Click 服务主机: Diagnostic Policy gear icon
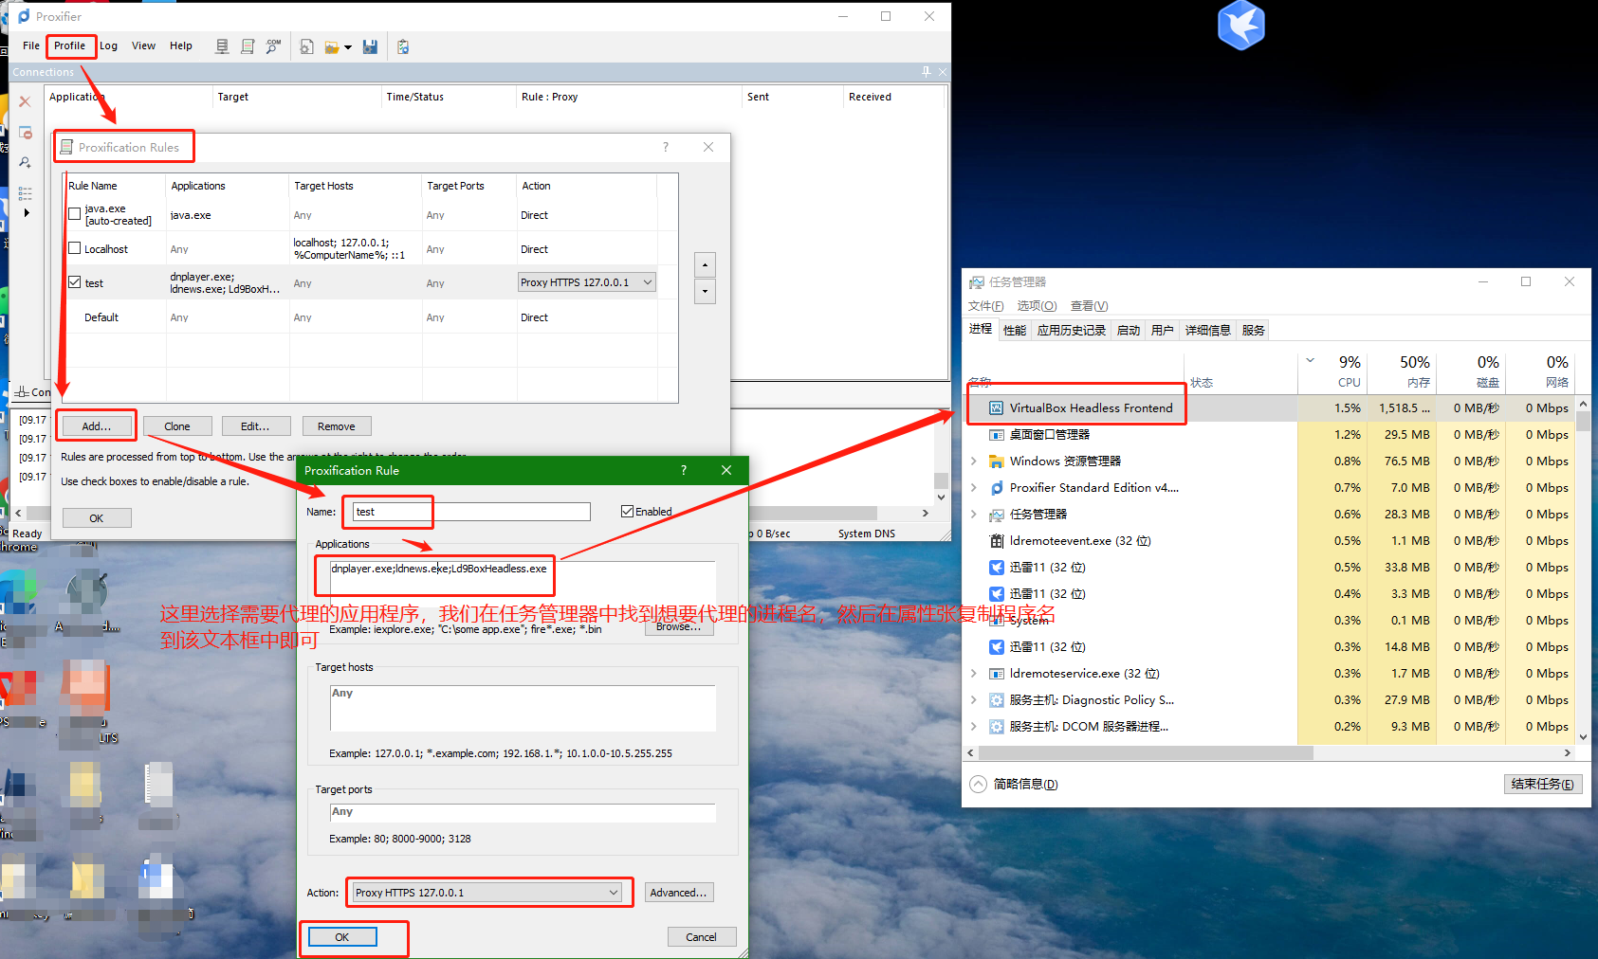The width and height of the screenshot is (1598, 959). 996,700
